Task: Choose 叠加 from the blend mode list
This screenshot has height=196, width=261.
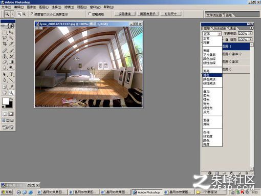Action: (206, 92)
